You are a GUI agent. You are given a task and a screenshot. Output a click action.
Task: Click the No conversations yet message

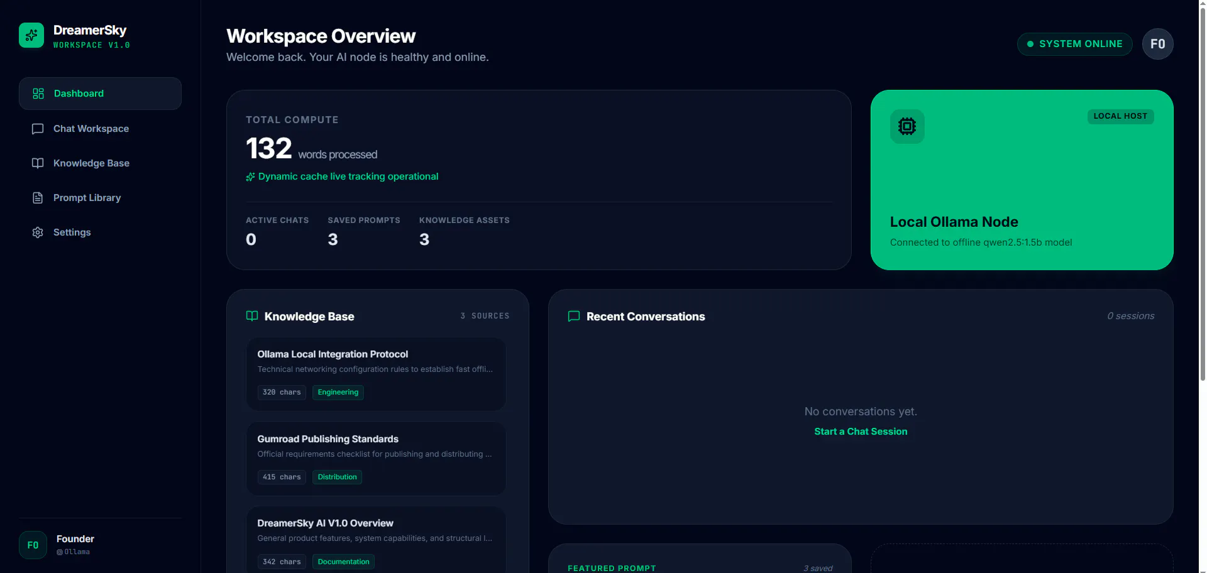pos(861,412)
